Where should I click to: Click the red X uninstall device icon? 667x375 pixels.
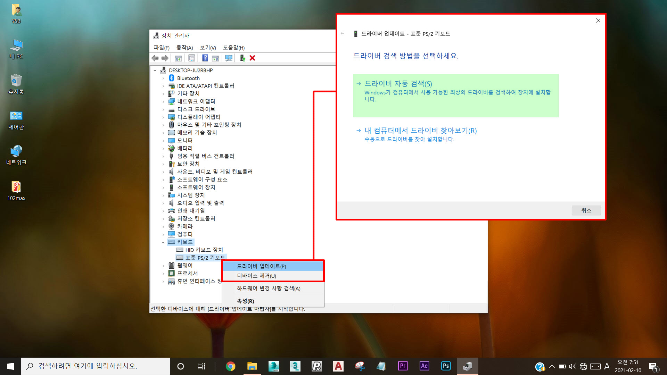point(253,58)
